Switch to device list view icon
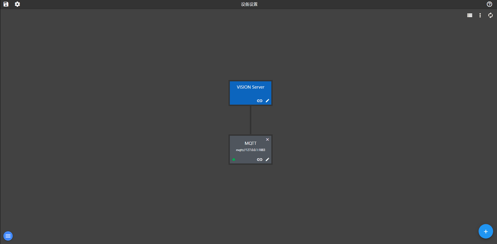The height and width of the screenshot is (244, 497). [x=470, y=15]
